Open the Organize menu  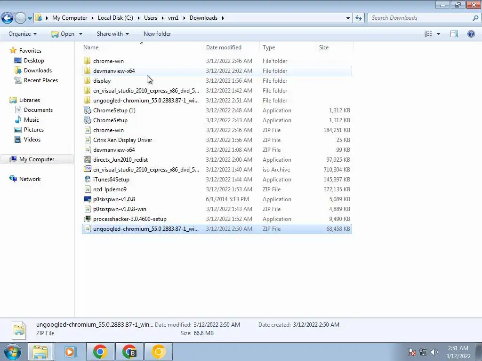(23, 34)
